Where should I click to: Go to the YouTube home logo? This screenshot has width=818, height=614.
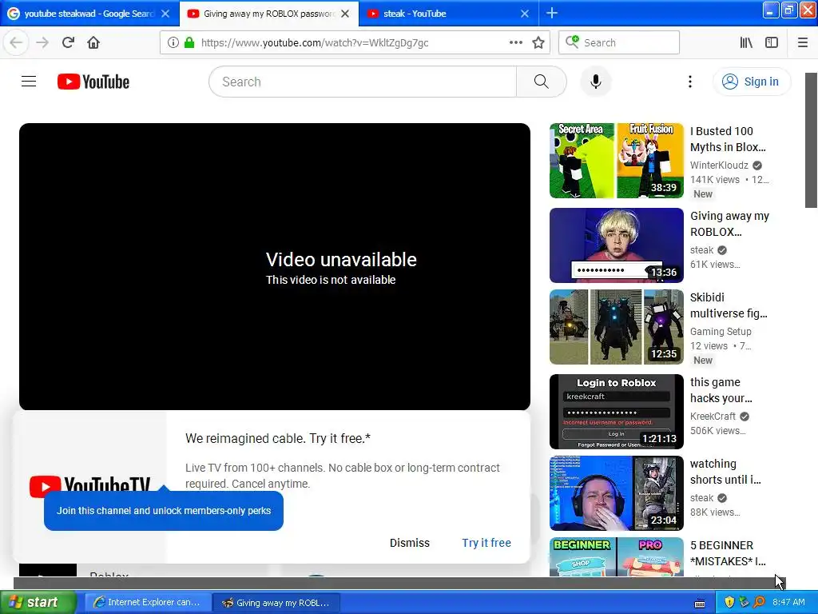pyautogui.click(x=93, y=82)
